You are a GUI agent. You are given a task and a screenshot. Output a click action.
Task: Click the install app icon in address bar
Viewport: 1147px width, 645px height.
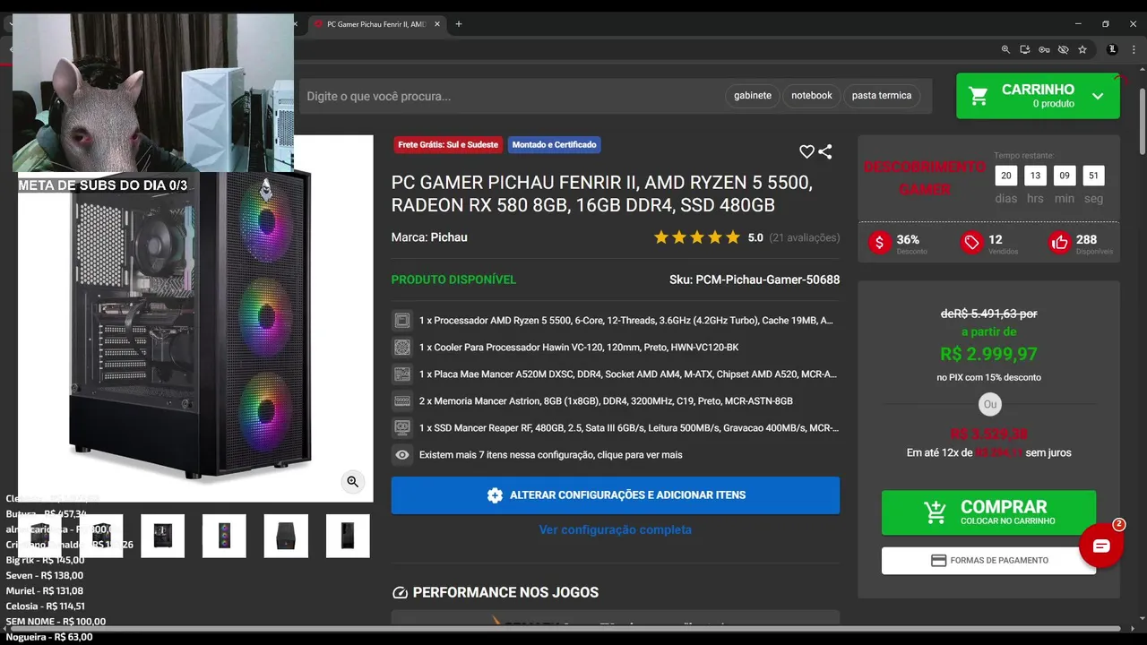[x=1025, y=49]
